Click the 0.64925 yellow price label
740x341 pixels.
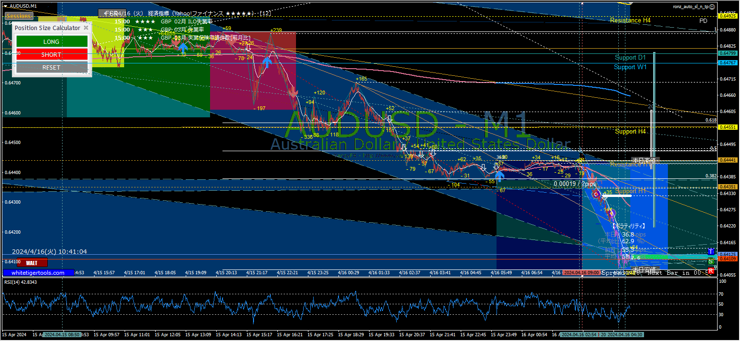pos(728,16)
